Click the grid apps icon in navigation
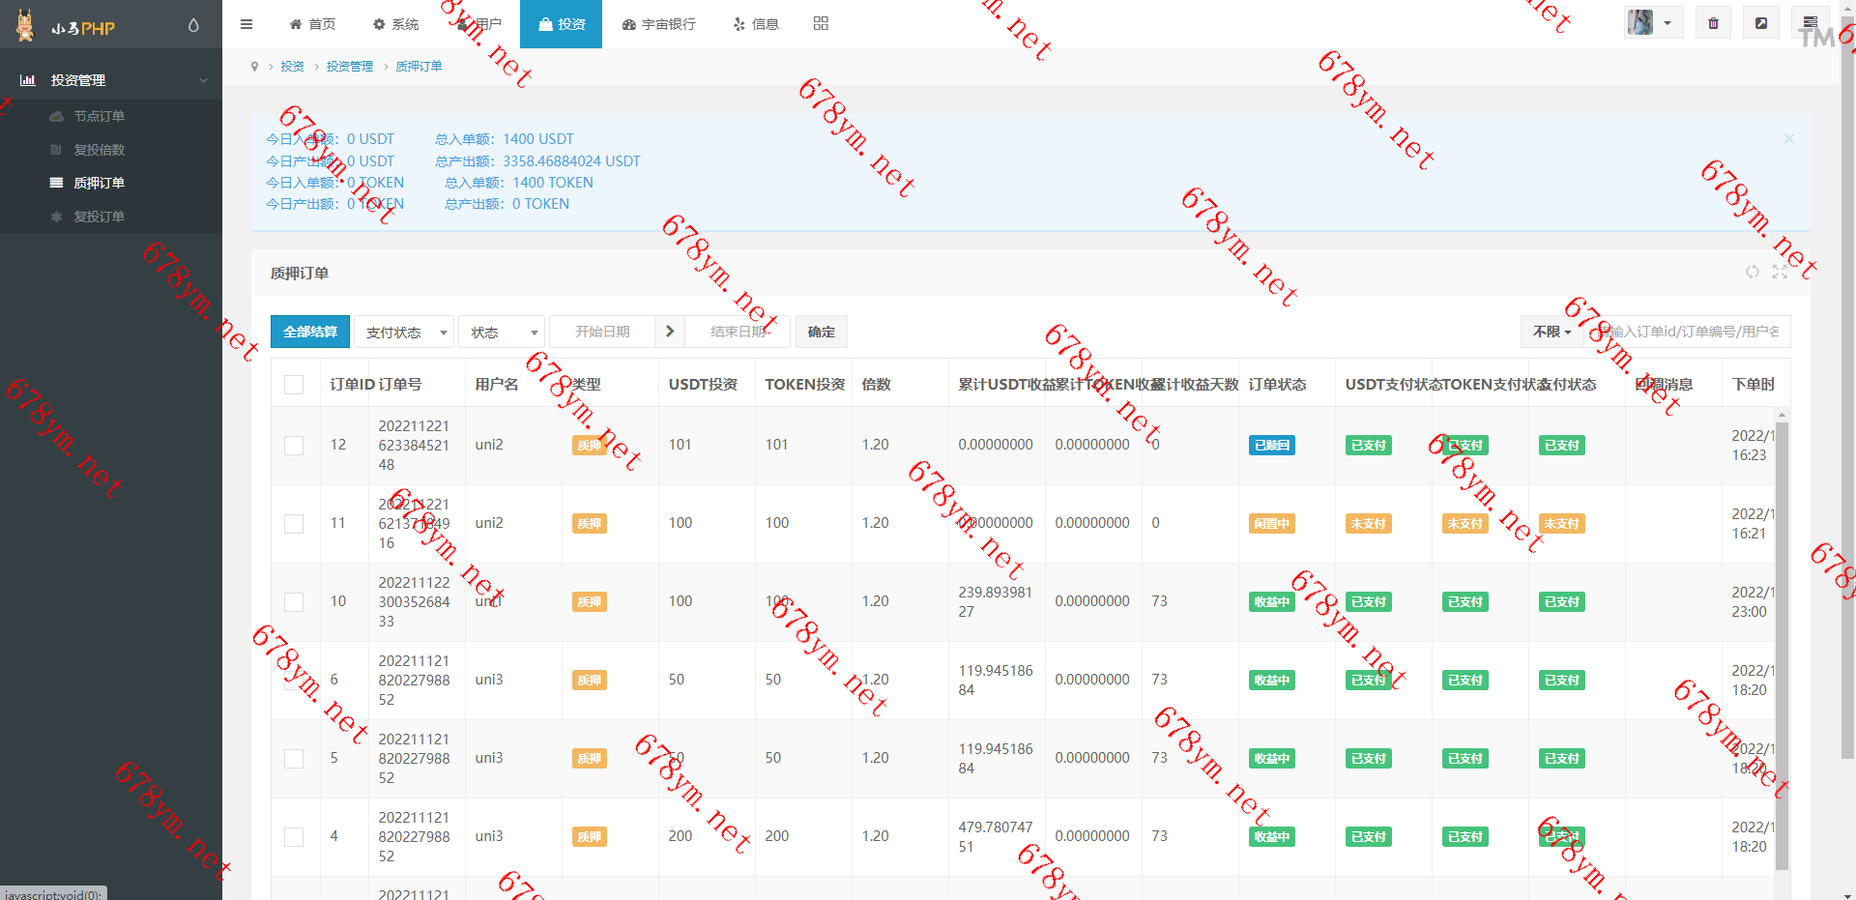The height and width of the screenshot is (900, 1856). coord(821,23)
